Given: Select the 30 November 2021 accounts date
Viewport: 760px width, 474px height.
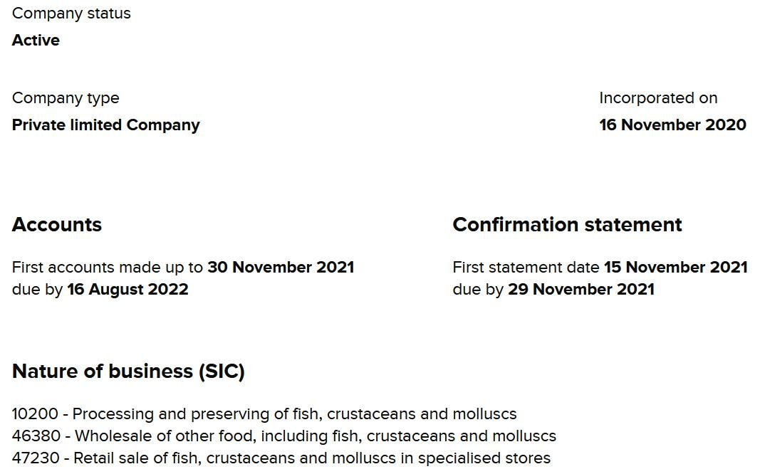Looking at the screenshot, I should [281, 268].
